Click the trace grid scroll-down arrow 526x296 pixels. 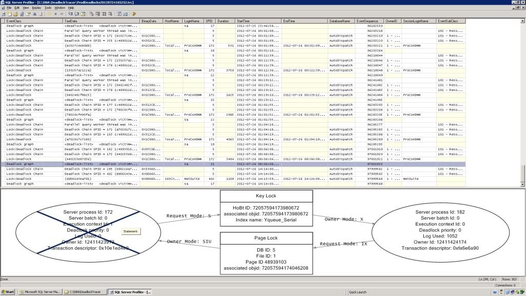[x=522, y=184]
